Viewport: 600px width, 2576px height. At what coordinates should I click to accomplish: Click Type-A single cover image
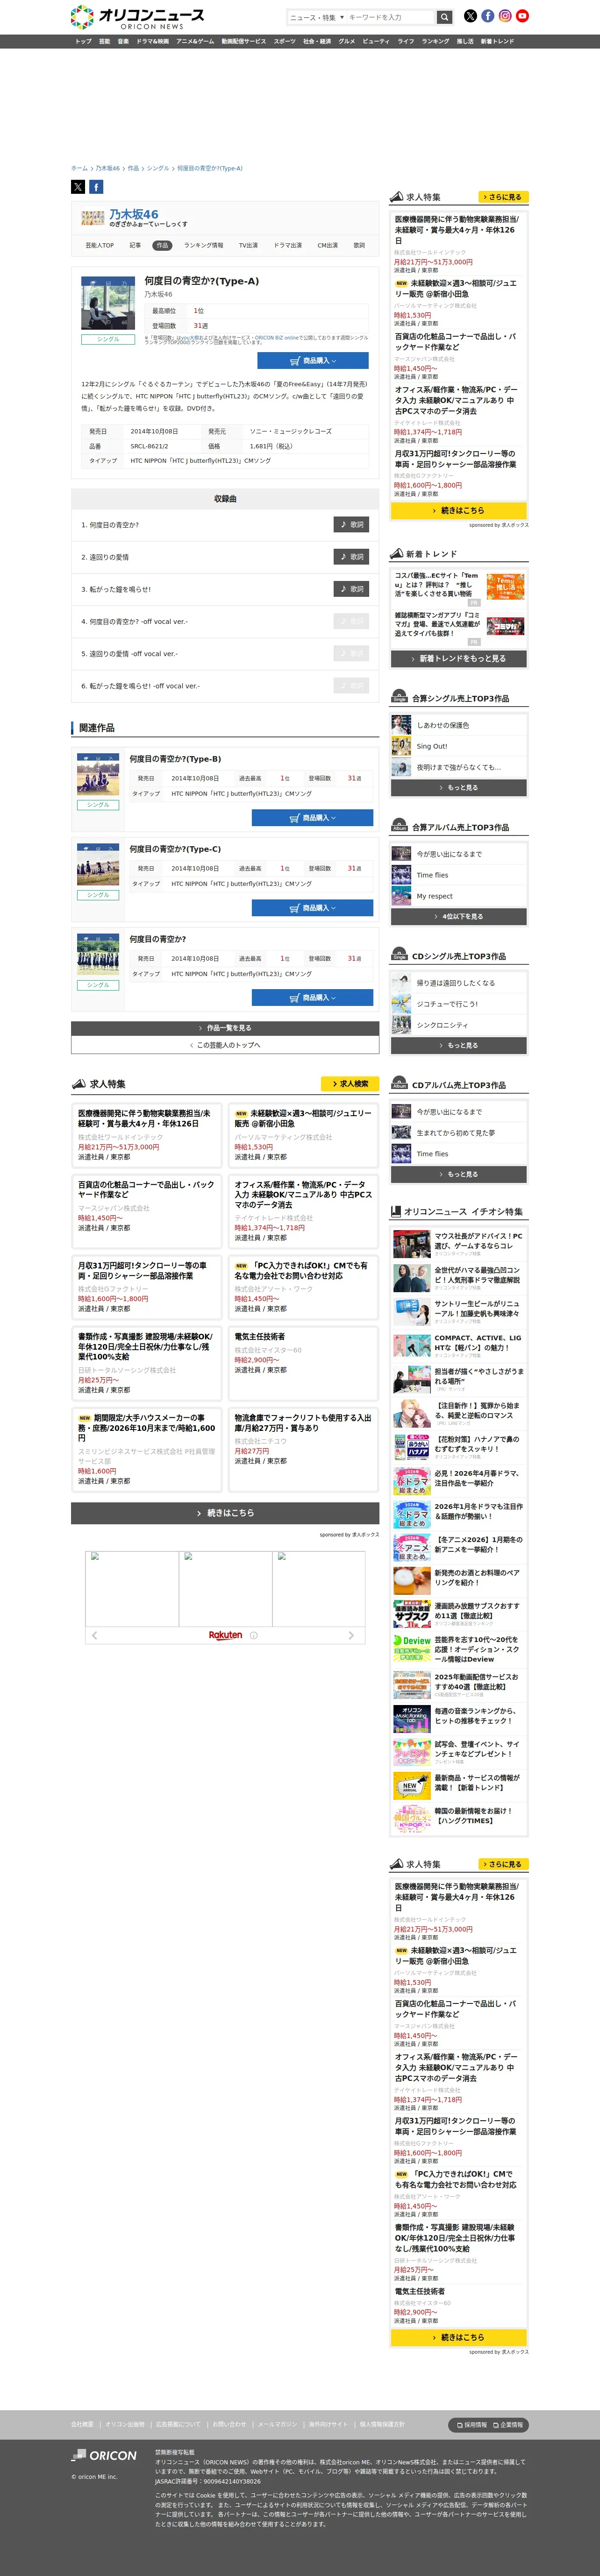point(108,303)
